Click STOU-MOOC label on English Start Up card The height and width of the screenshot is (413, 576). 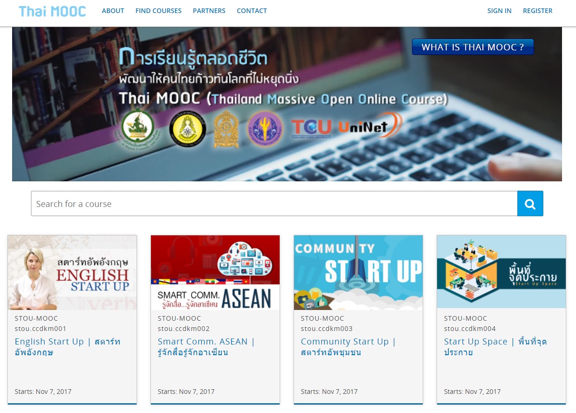click(x=36, y=318)
